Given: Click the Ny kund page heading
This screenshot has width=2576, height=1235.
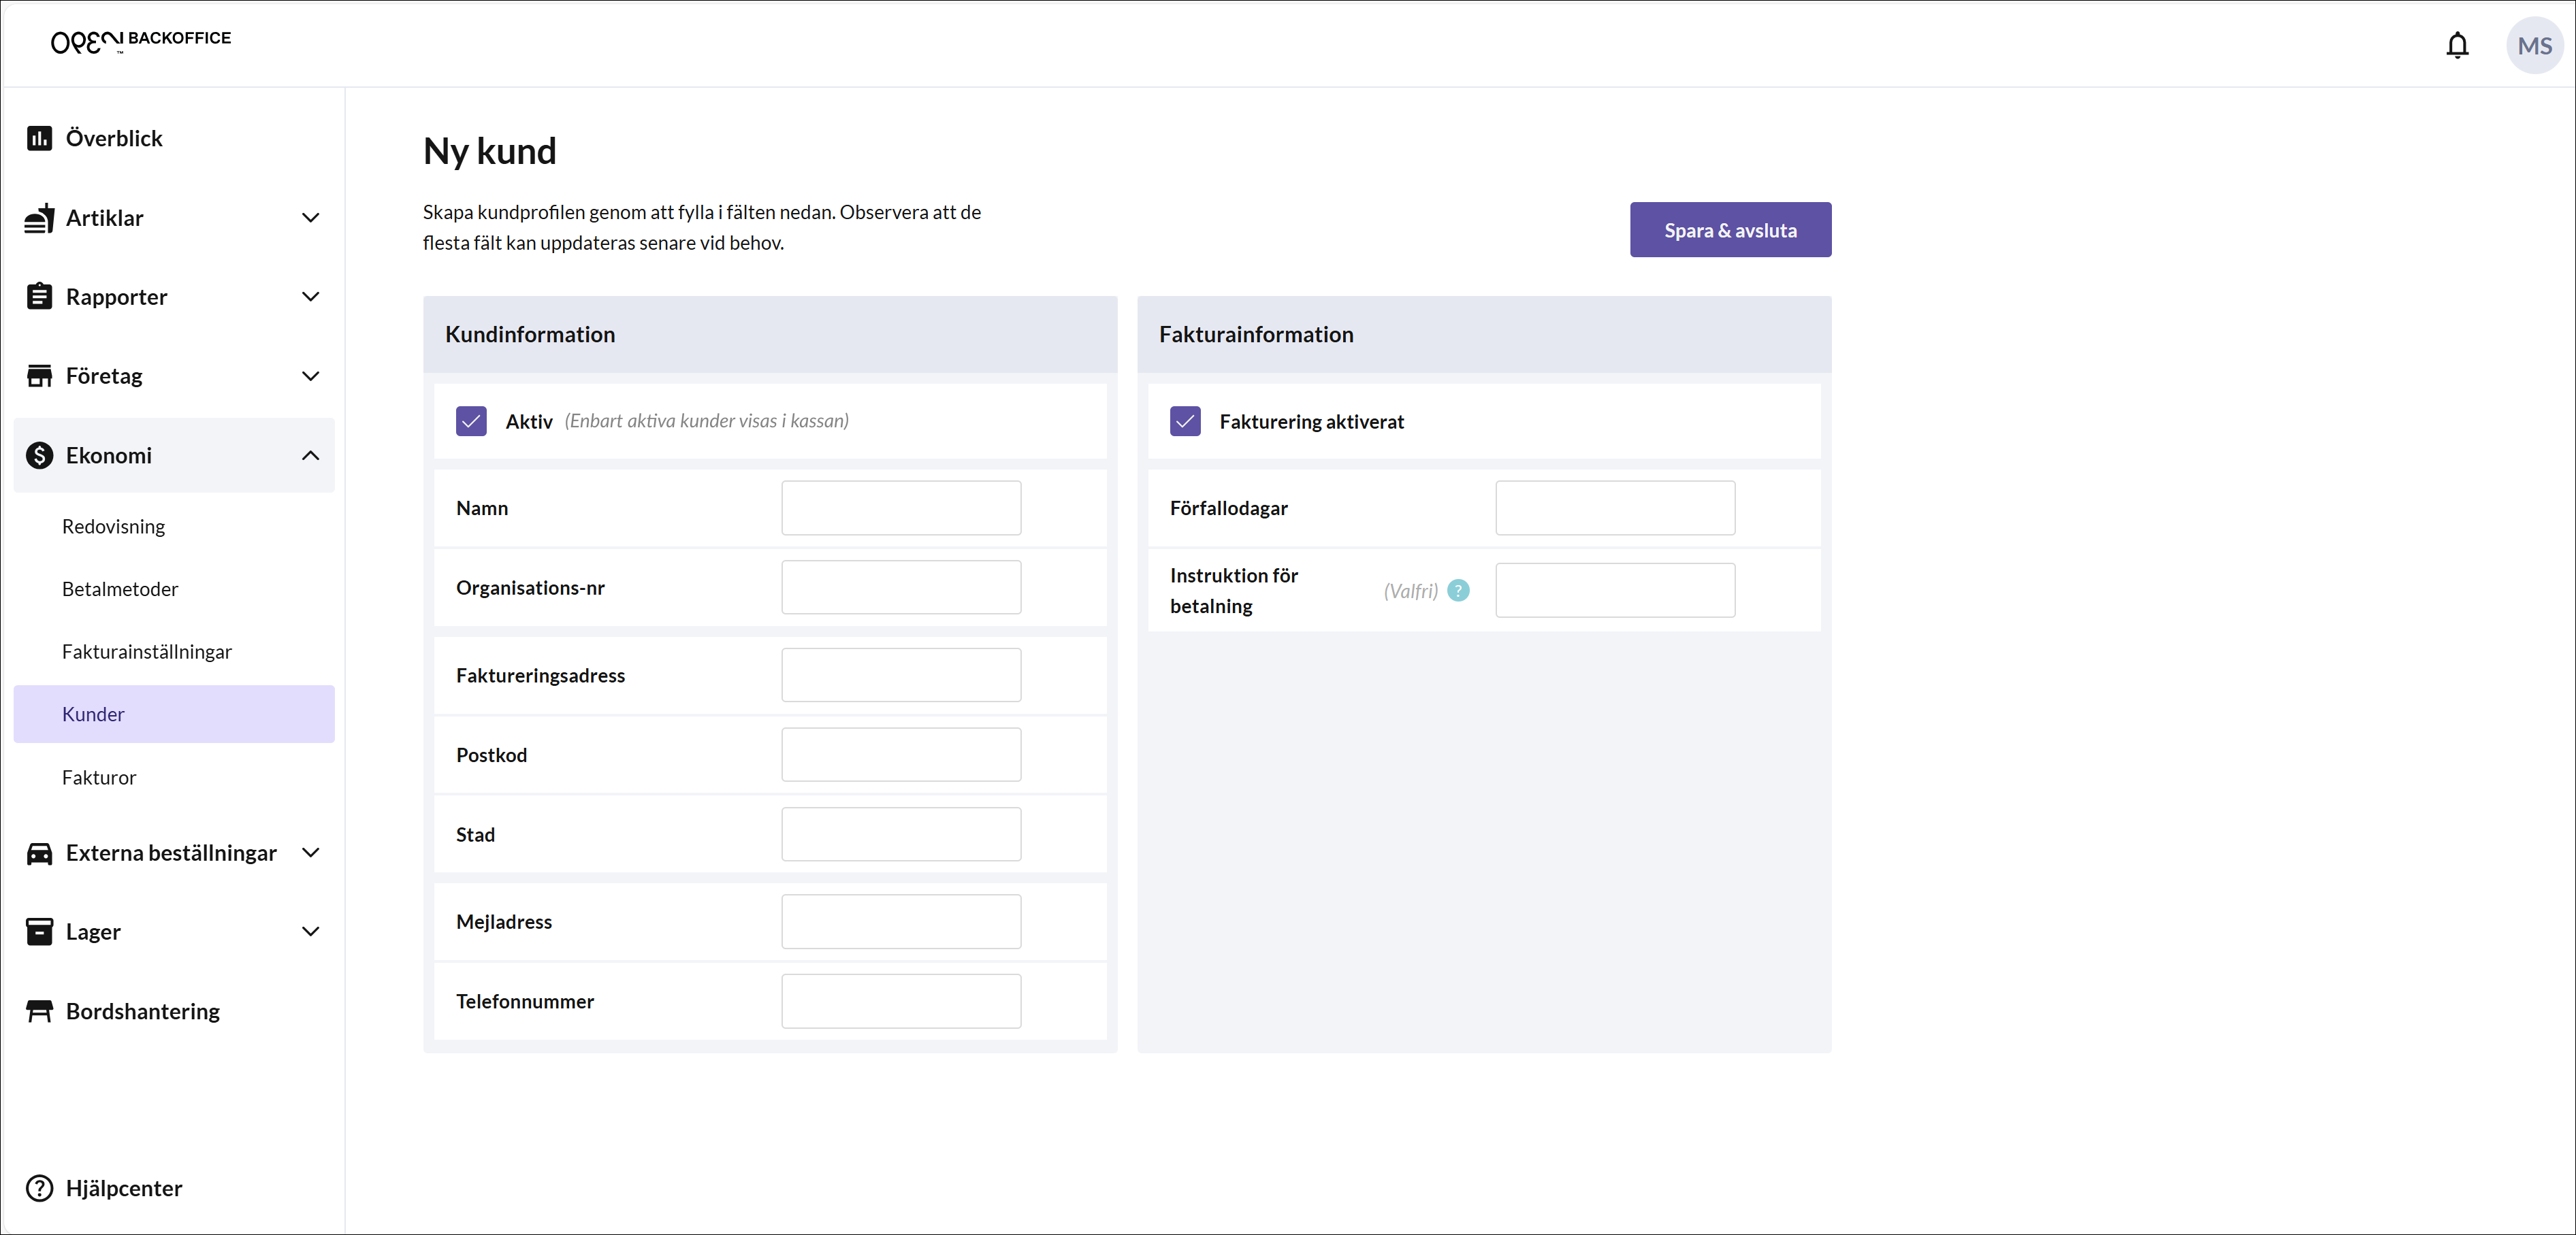Looking at the screenshot, I should click(490, 151).
